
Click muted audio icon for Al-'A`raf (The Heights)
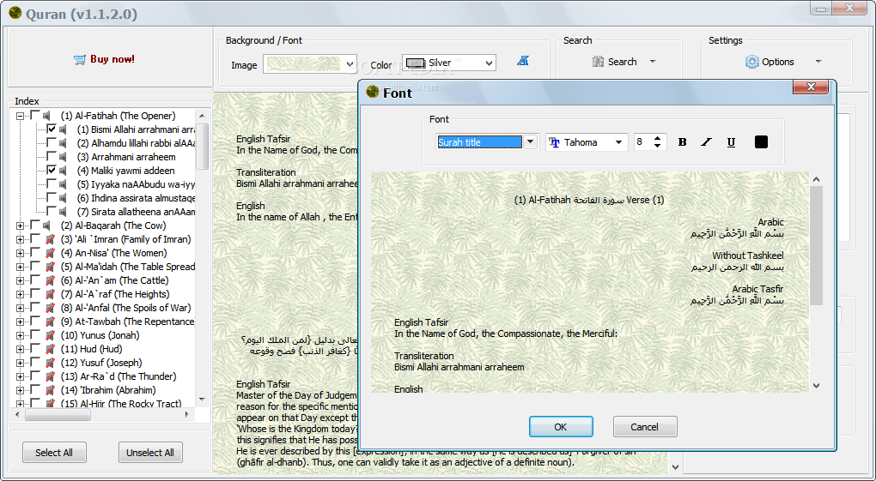50,294
